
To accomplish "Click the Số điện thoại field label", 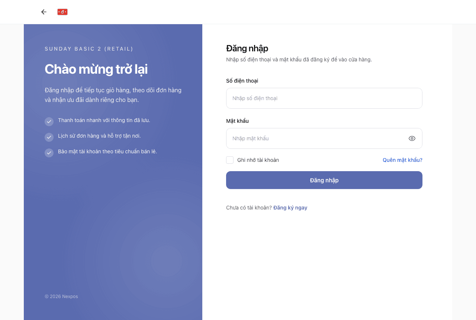I will [x=242, y=81].
